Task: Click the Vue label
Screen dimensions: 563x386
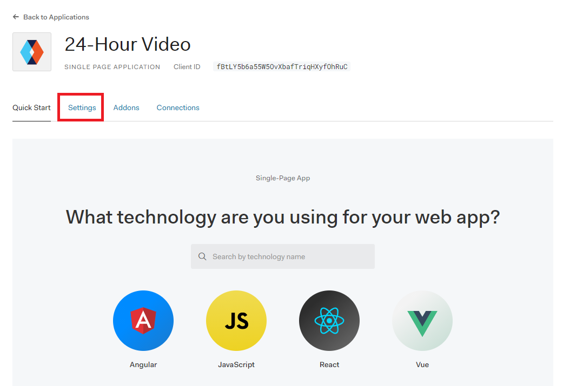Action: click(x=422, y=364)
